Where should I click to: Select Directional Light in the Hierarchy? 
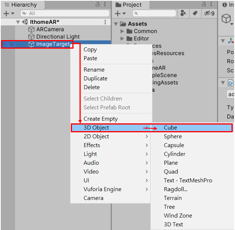58,37
